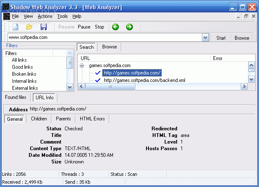Click the Resume toolbar button
Image resolution: width=259 pixels, height=187 pixels.
(66, 27)
